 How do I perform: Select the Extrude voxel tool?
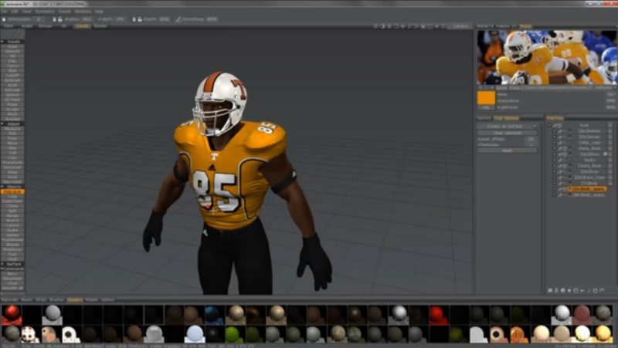[12, 90]
